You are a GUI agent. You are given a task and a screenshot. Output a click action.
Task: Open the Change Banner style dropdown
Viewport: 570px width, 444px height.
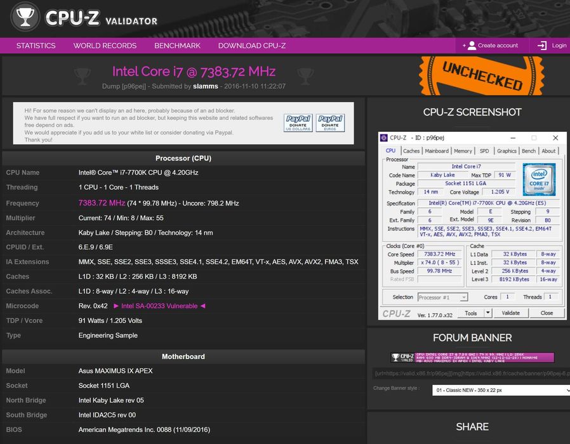click(x=501, y=390)
